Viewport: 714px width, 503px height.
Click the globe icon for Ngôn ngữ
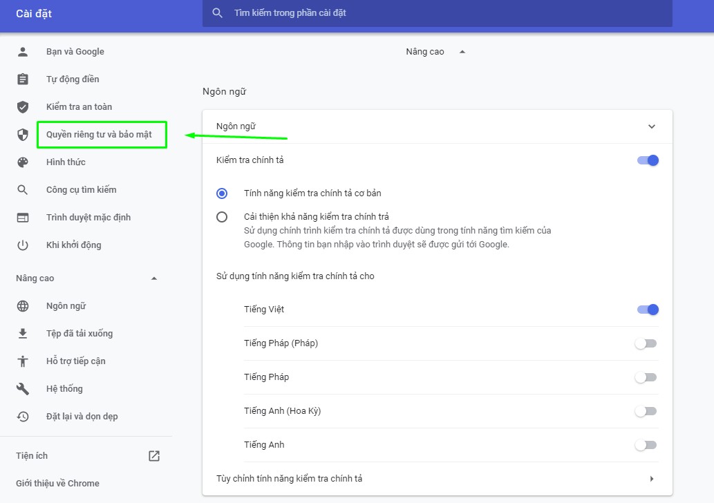(x=23, y=306)
